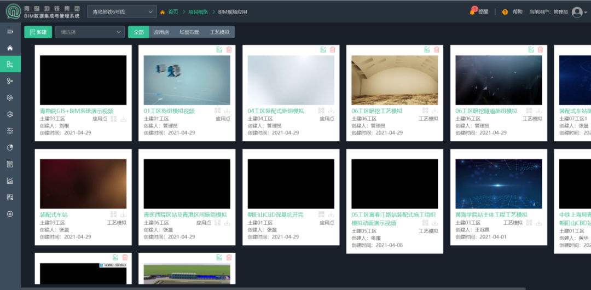Open the bar chart icon in sidebar
Viewport: 591px width, 290px height.
(10, 181)
